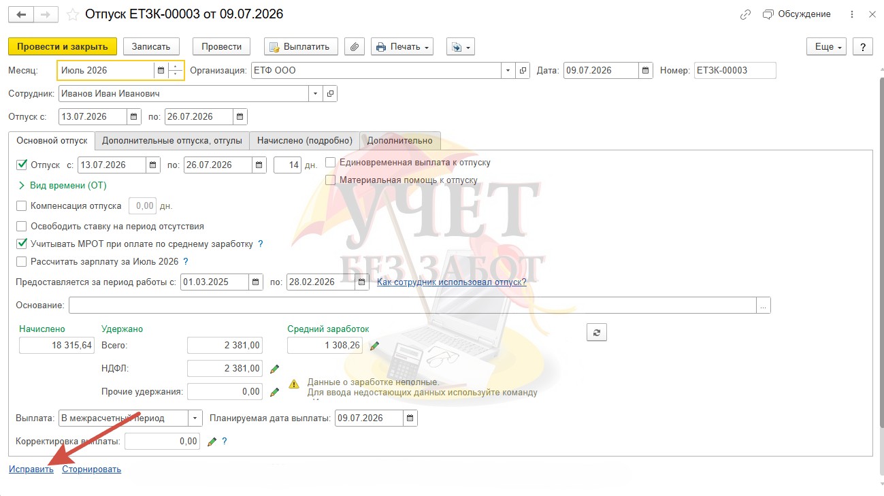Click into the Основание input field
Screen dimensions: 884x496
coord(412,305)
